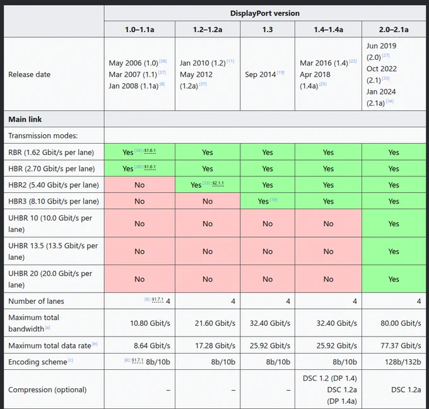Click the RBR (1.62 Gbit/s per lane) label

click(51, 152)
